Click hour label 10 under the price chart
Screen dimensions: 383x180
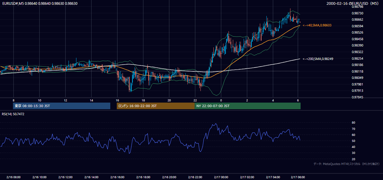click(40, 100)
